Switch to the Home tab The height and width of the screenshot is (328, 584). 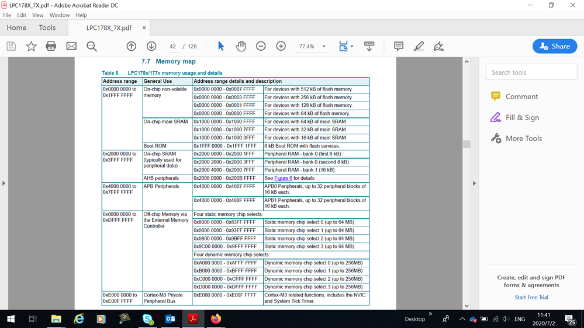16,27
